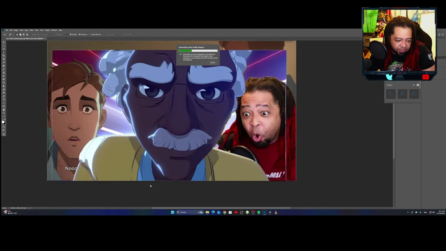Screen dimensions: 446x251
Task: Choose New Selection mode in options bar
Action: click(17, 35)
